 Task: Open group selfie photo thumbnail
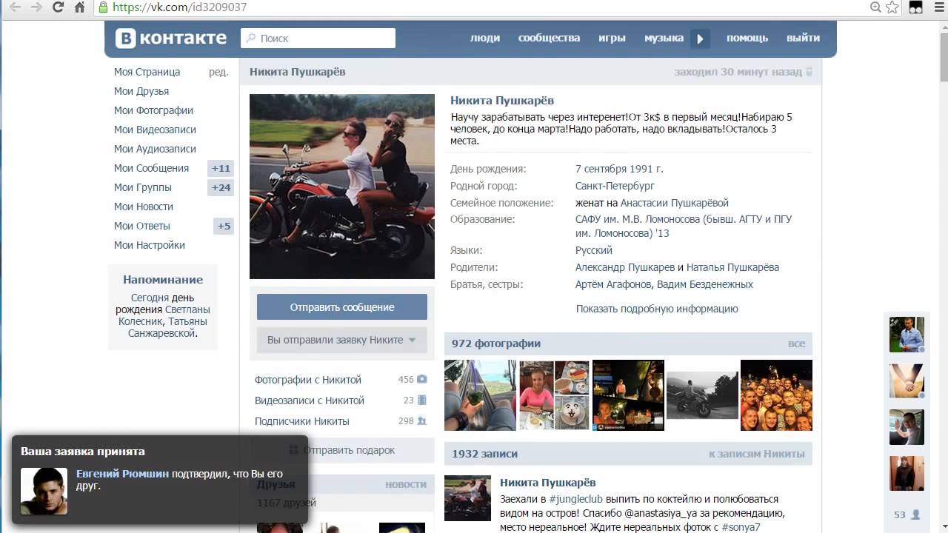[776, 395]
